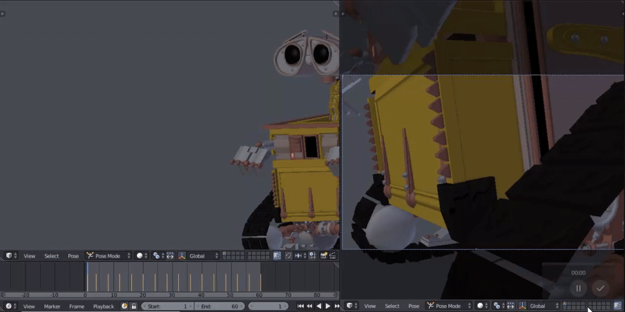Viewport: 625px width, 312px height.
Task: Click OpenGL render animation clapper icon
Action: point(332,256)
